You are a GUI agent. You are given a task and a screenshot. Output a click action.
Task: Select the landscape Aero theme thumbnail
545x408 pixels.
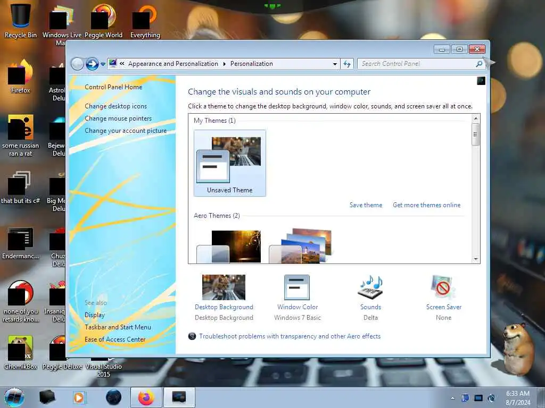tap(301, 245)
